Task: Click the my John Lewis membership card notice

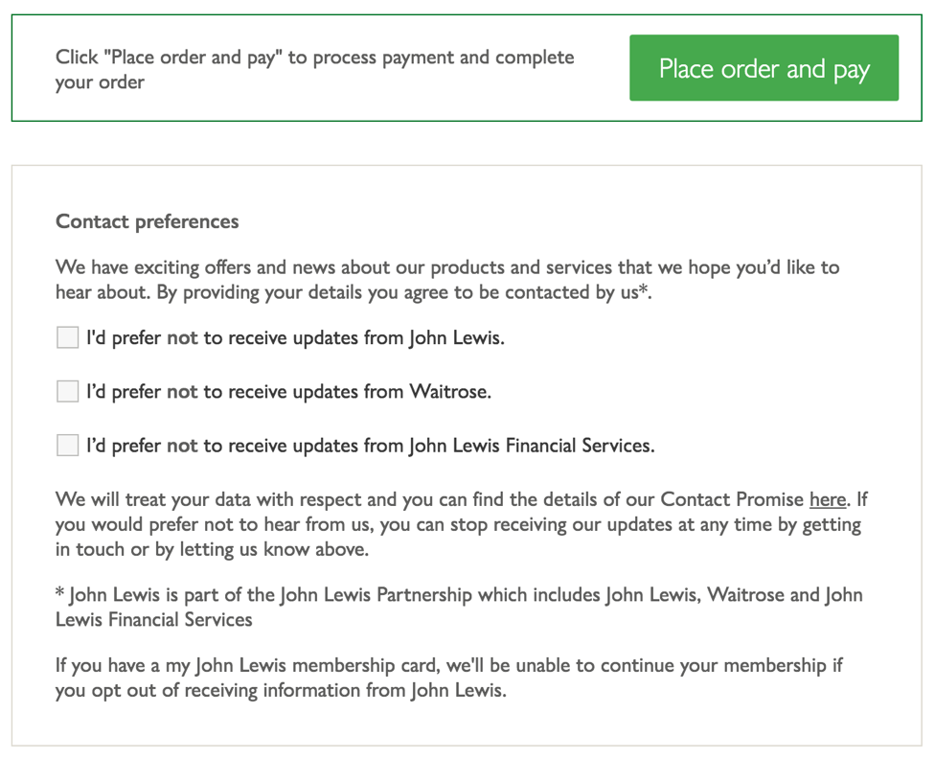Action: click(x=448, y=678)
